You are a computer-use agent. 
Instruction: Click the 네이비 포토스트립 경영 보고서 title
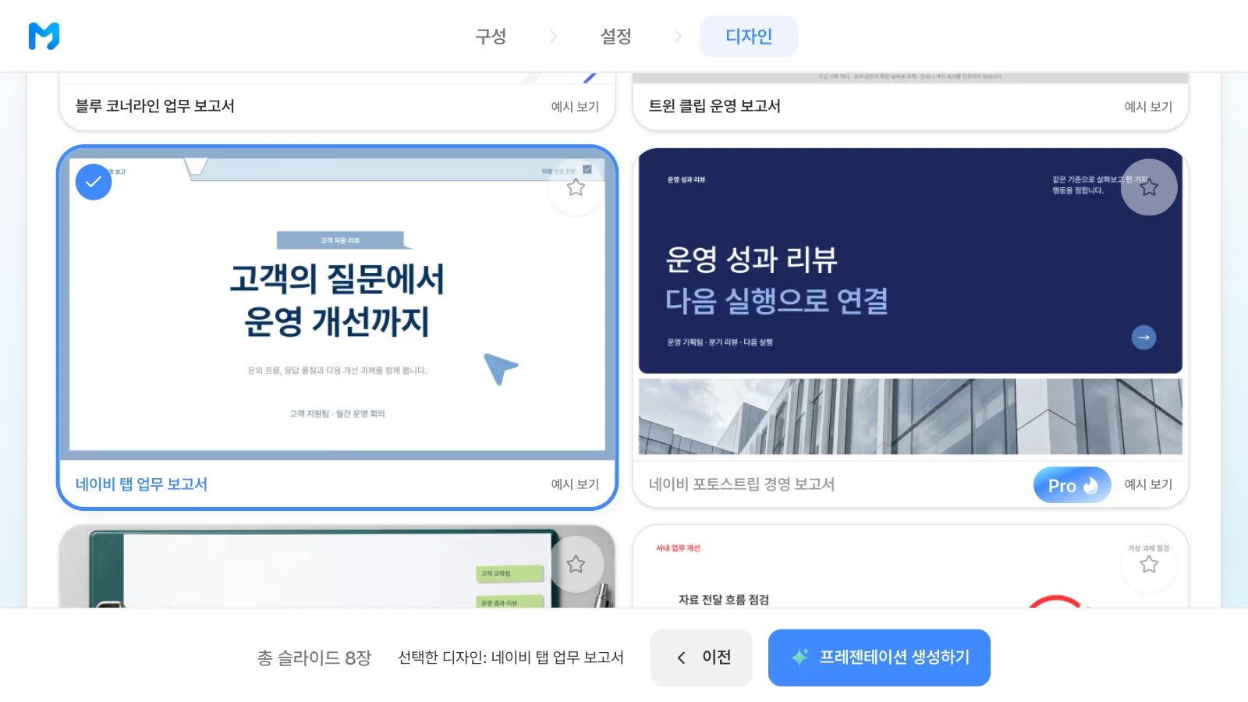tap(742, 484)
